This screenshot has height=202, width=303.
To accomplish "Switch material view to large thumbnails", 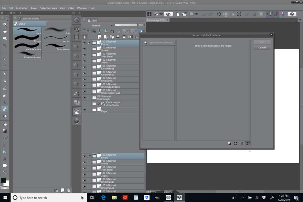I will [x=235, y=143].
